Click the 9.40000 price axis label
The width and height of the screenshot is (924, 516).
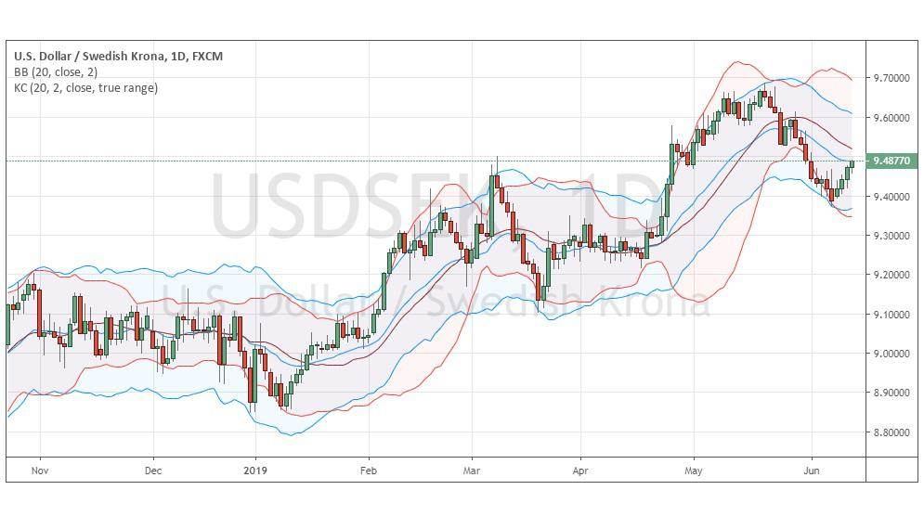click(x=890, y=197)
